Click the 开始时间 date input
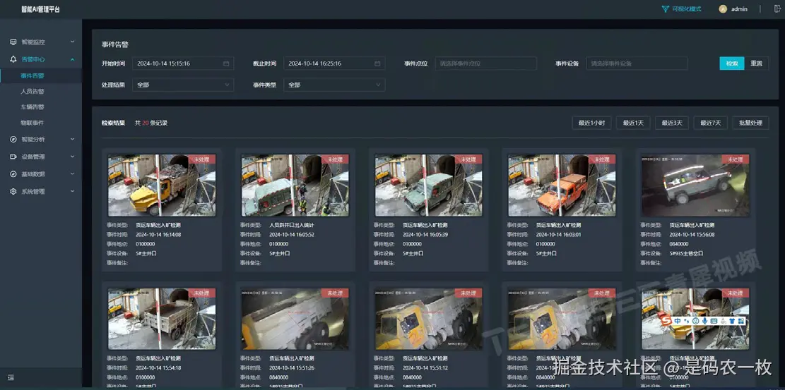Image resolution: width=785 pixels, height=390 pixels. pos(183,63)
